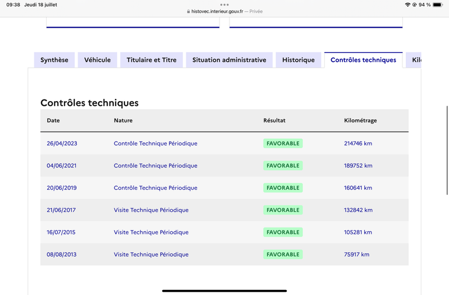Viewport: 449px width, 295px height.
Task: Tap the Résultat column header
Action: pyautogui.click(x=274, y=120)
